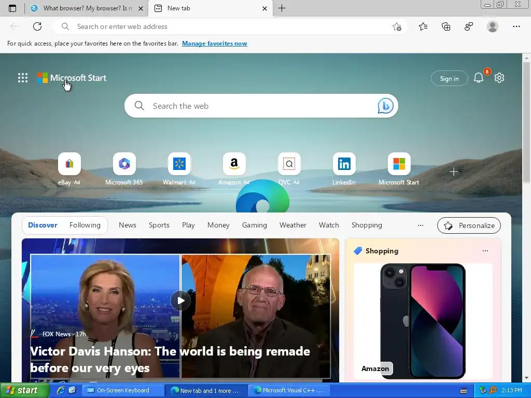Launch Internet Explorer from quick launch
The image size is (531, 398).
click(x=61, y=390)
